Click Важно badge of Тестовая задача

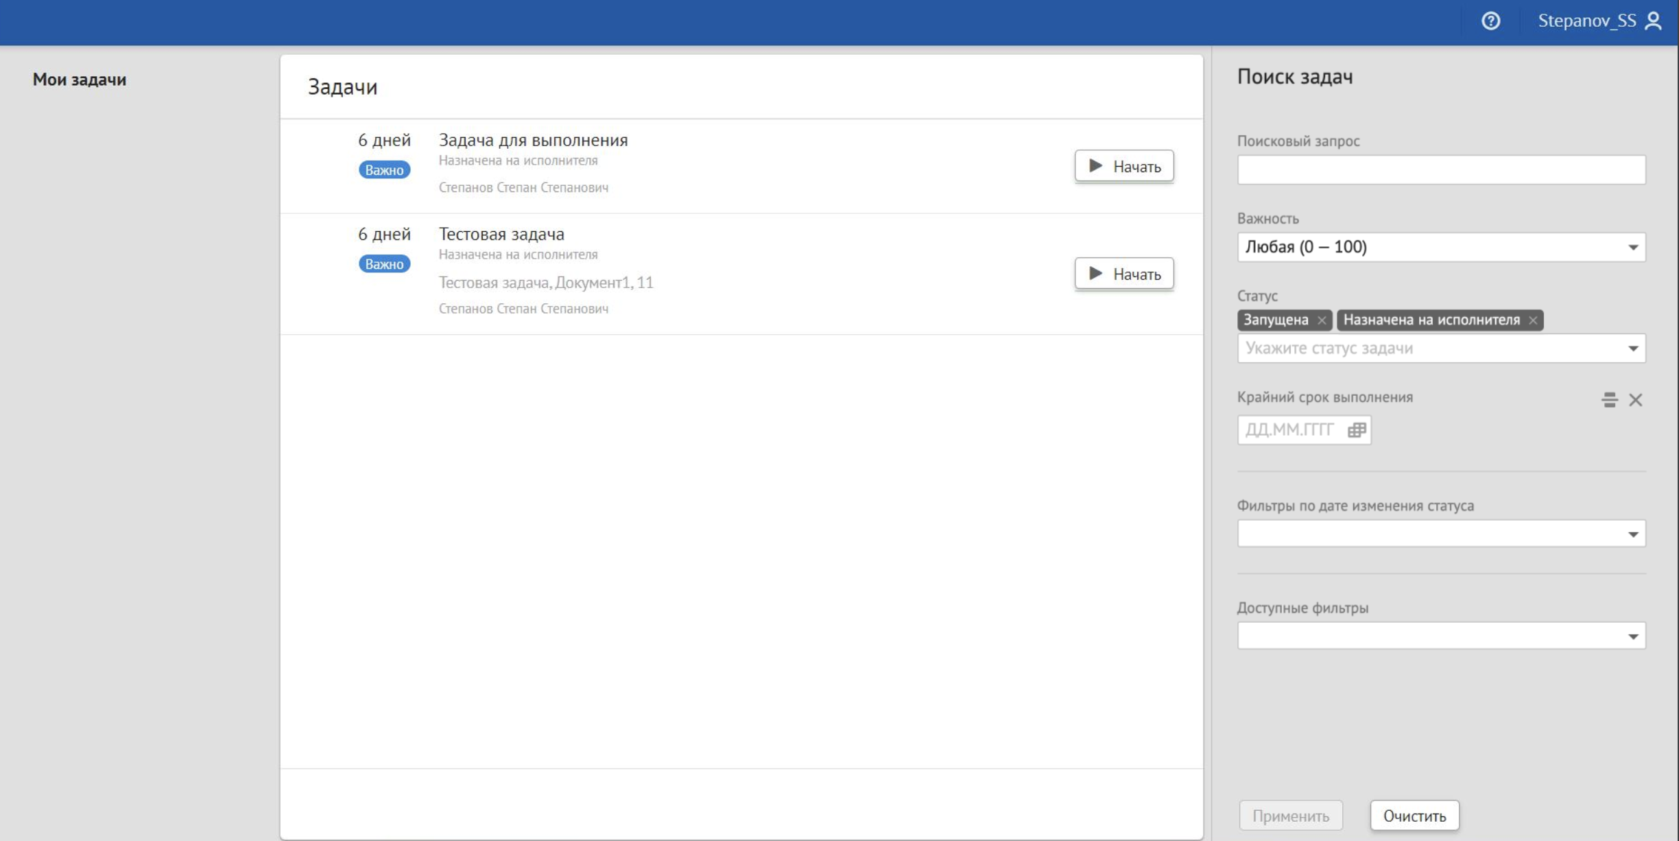pos(384,264)
